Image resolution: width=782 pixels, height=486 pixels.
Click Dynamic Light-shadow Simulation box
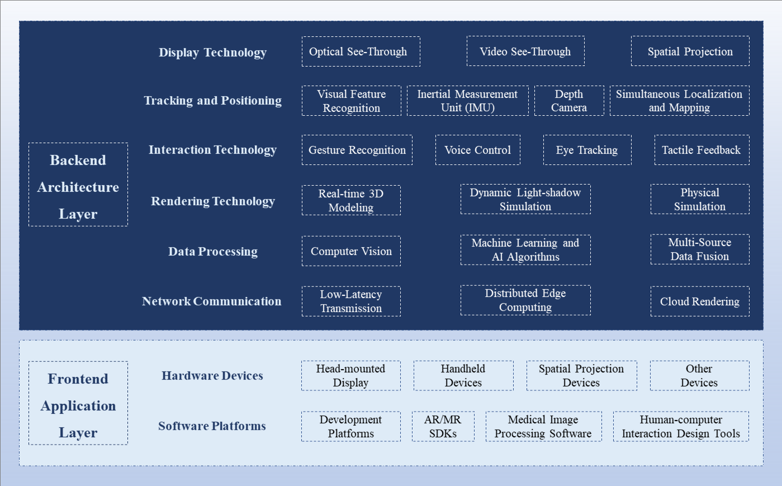point(525,199)
